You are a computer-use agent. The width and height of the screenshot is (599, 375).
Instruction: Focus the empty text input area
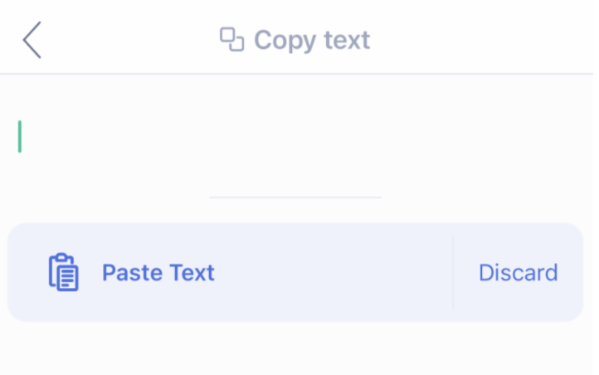(299, 138)
